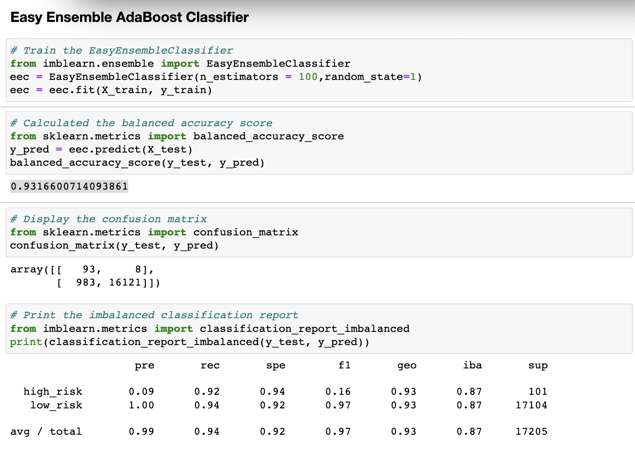Viewport: 635px width, 462px height.
Task: Click high_risk f1 value 0.16
Action: (x=338, y=392)
